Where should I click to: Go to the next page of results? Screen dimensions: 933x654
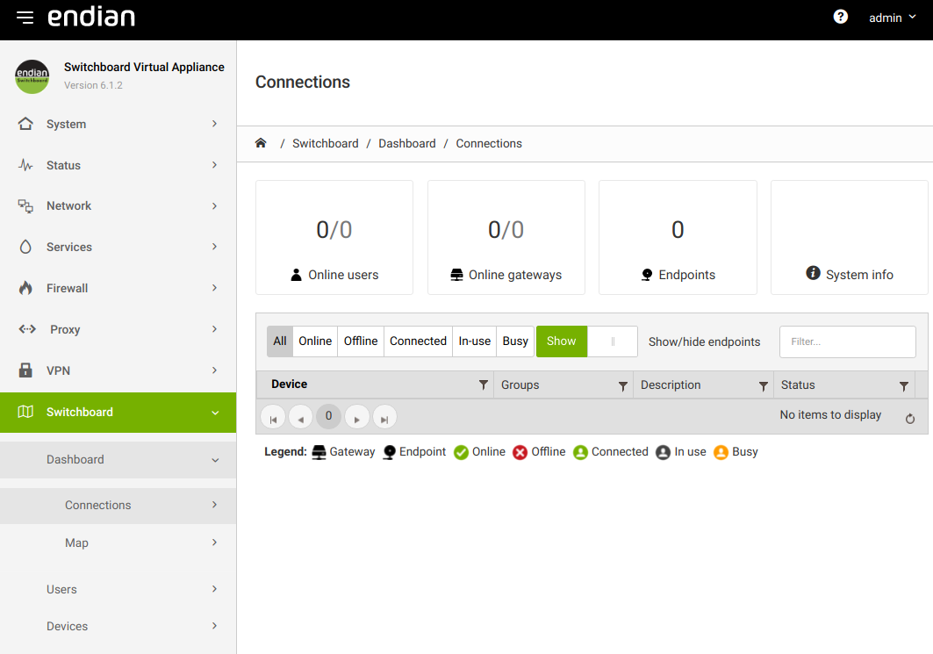(357, 417)
